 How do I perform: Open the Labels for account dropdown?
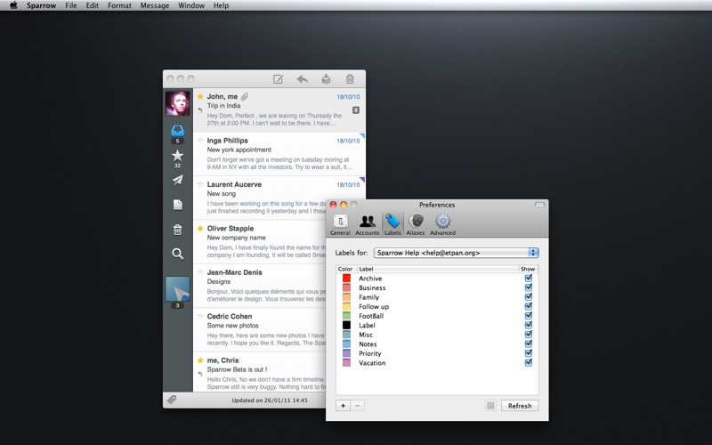457,253
